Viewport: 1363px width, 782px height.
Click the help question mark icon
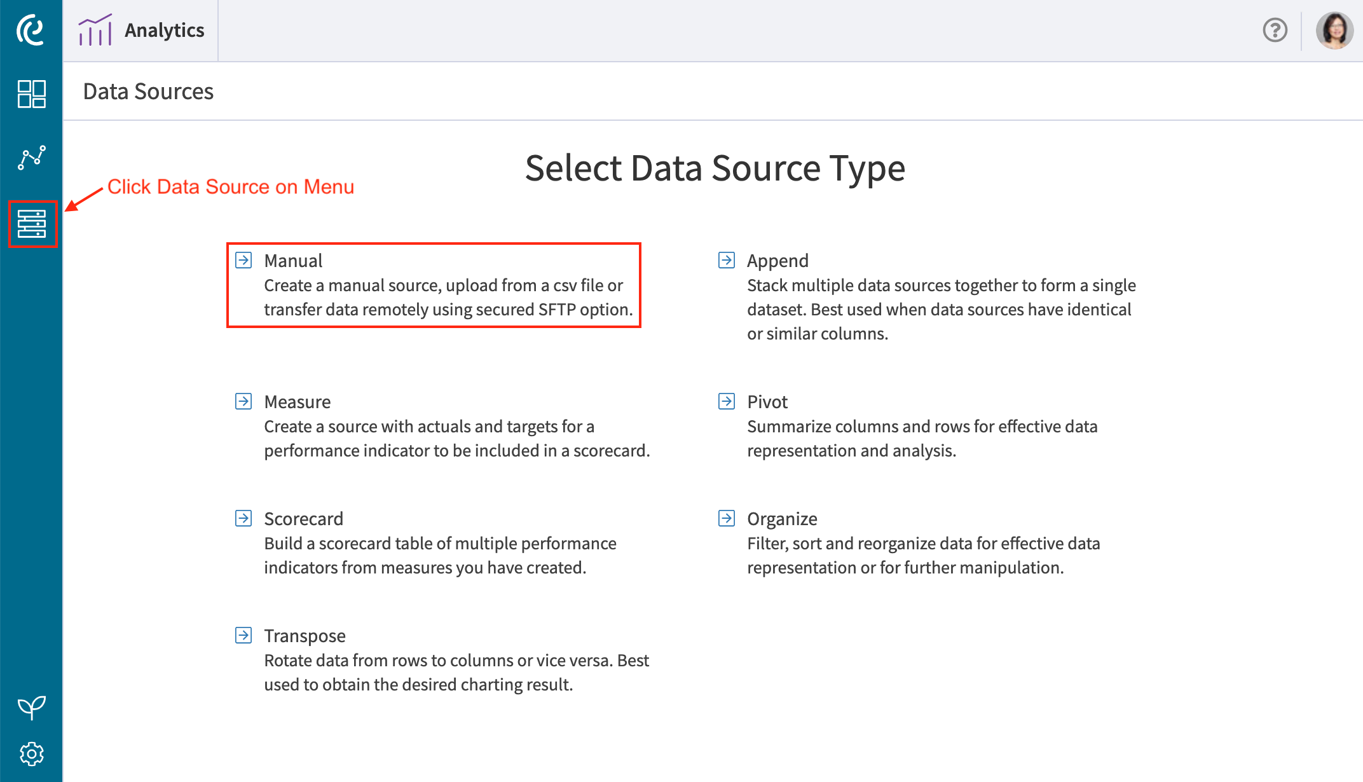pyautogui.click(x=1275, y=30)
